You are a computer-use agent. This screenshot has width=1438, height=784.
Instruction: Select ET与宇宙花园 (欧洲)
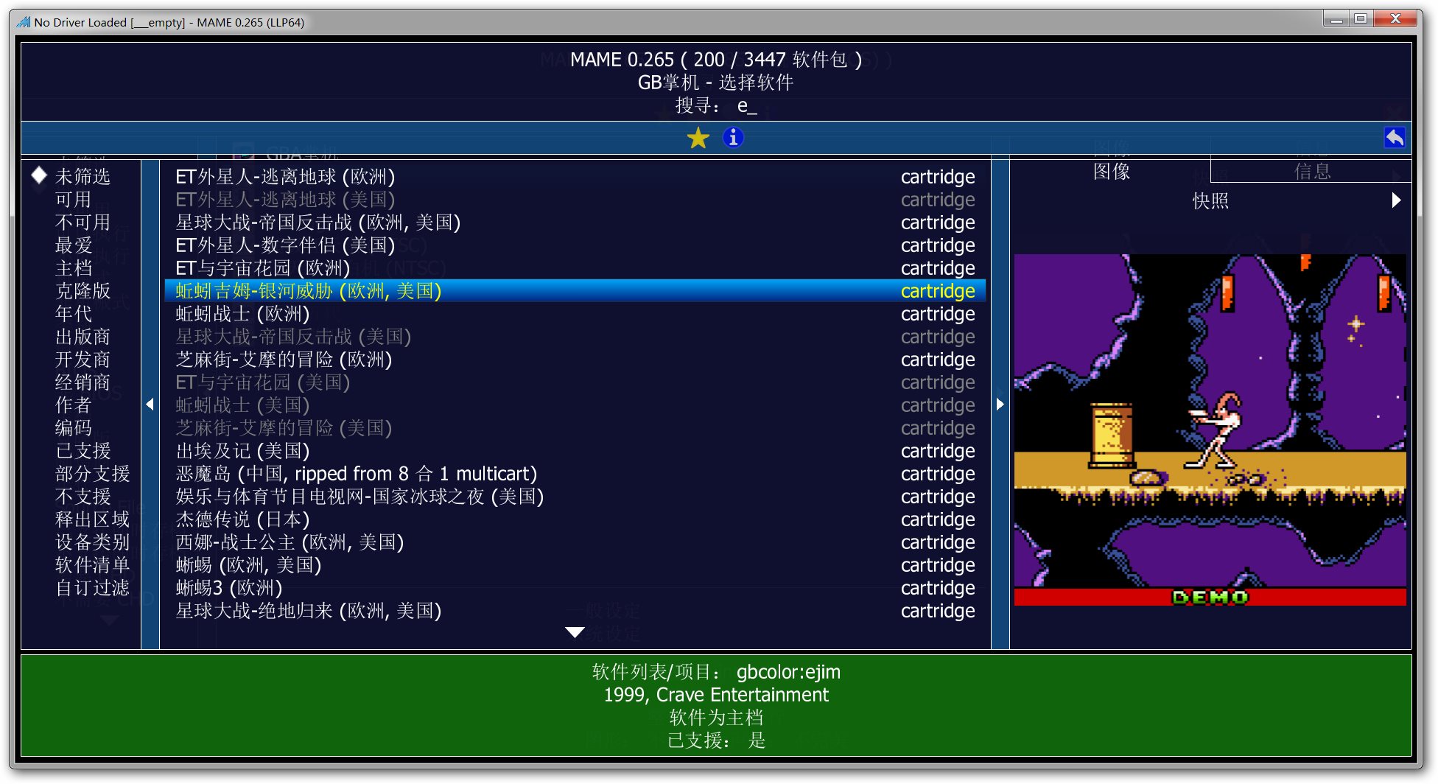point(575,268)
